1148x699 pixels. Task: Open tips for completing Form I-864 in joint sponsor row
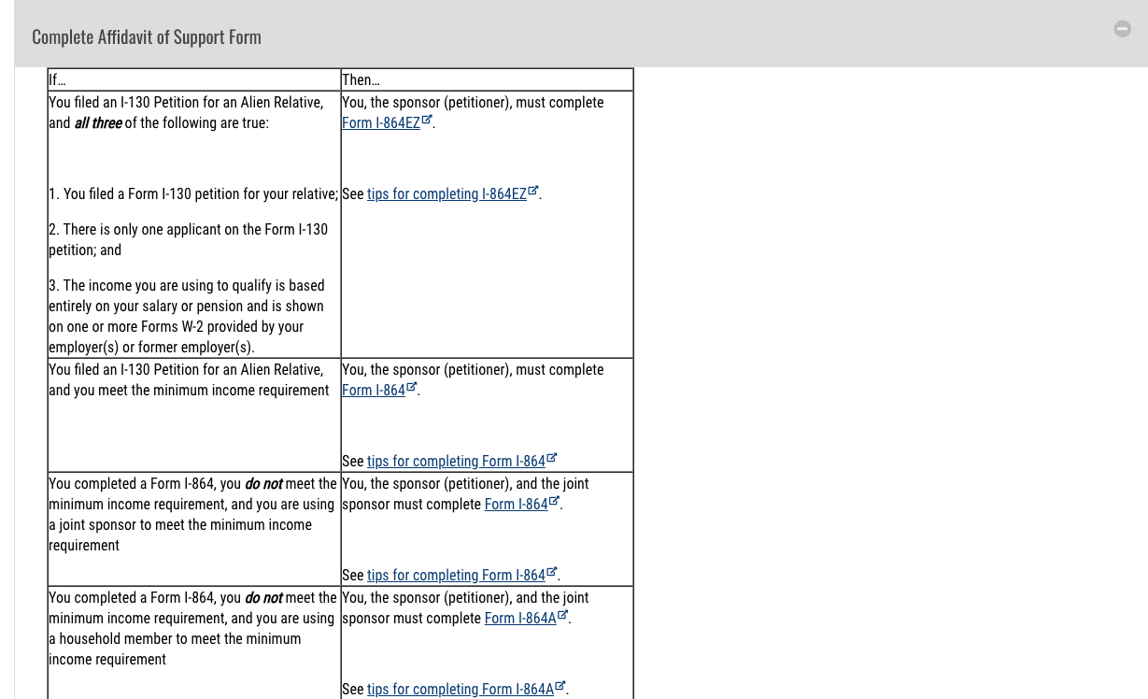pos(456,575)
